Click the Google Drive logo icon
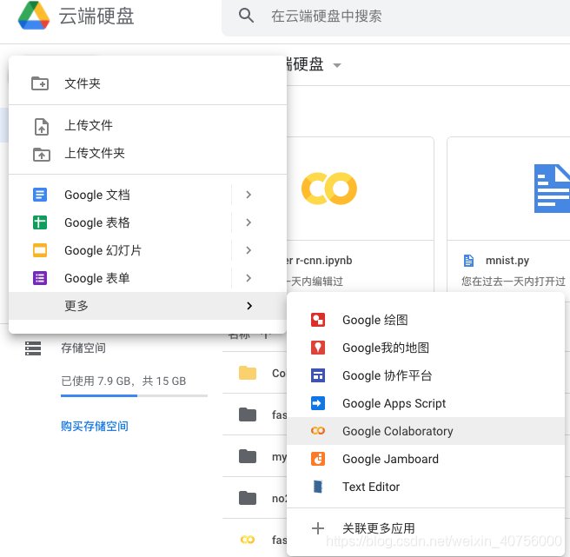The height and width of the screenshot is (557, 570). pyautogui.click(x=34, y=16)
